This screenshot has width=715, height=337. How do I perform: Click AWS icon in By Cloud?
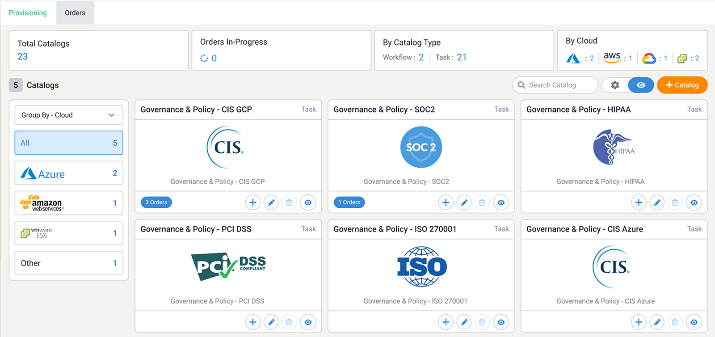pos(612,57)
